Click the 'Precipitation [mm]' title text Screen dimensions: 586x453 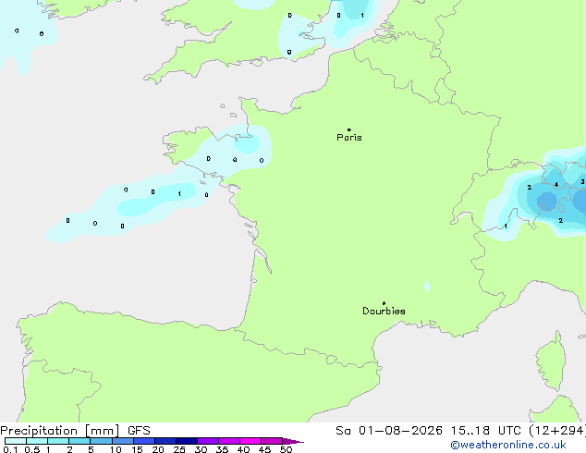(x=60, y=431)
